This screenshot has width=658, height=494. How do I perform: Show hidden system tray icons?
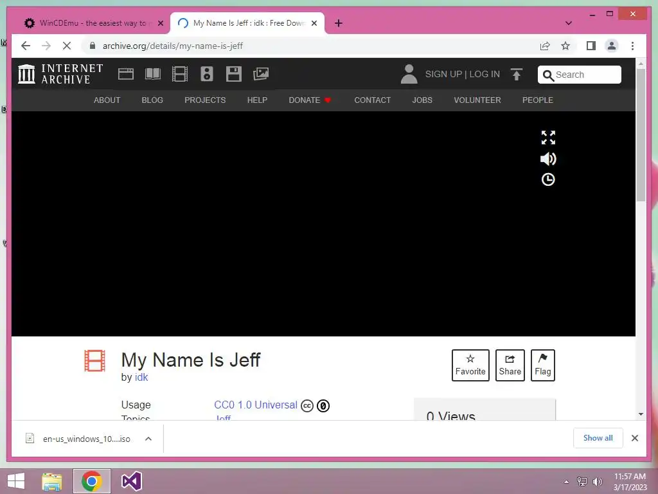click(x=567, y=481)
